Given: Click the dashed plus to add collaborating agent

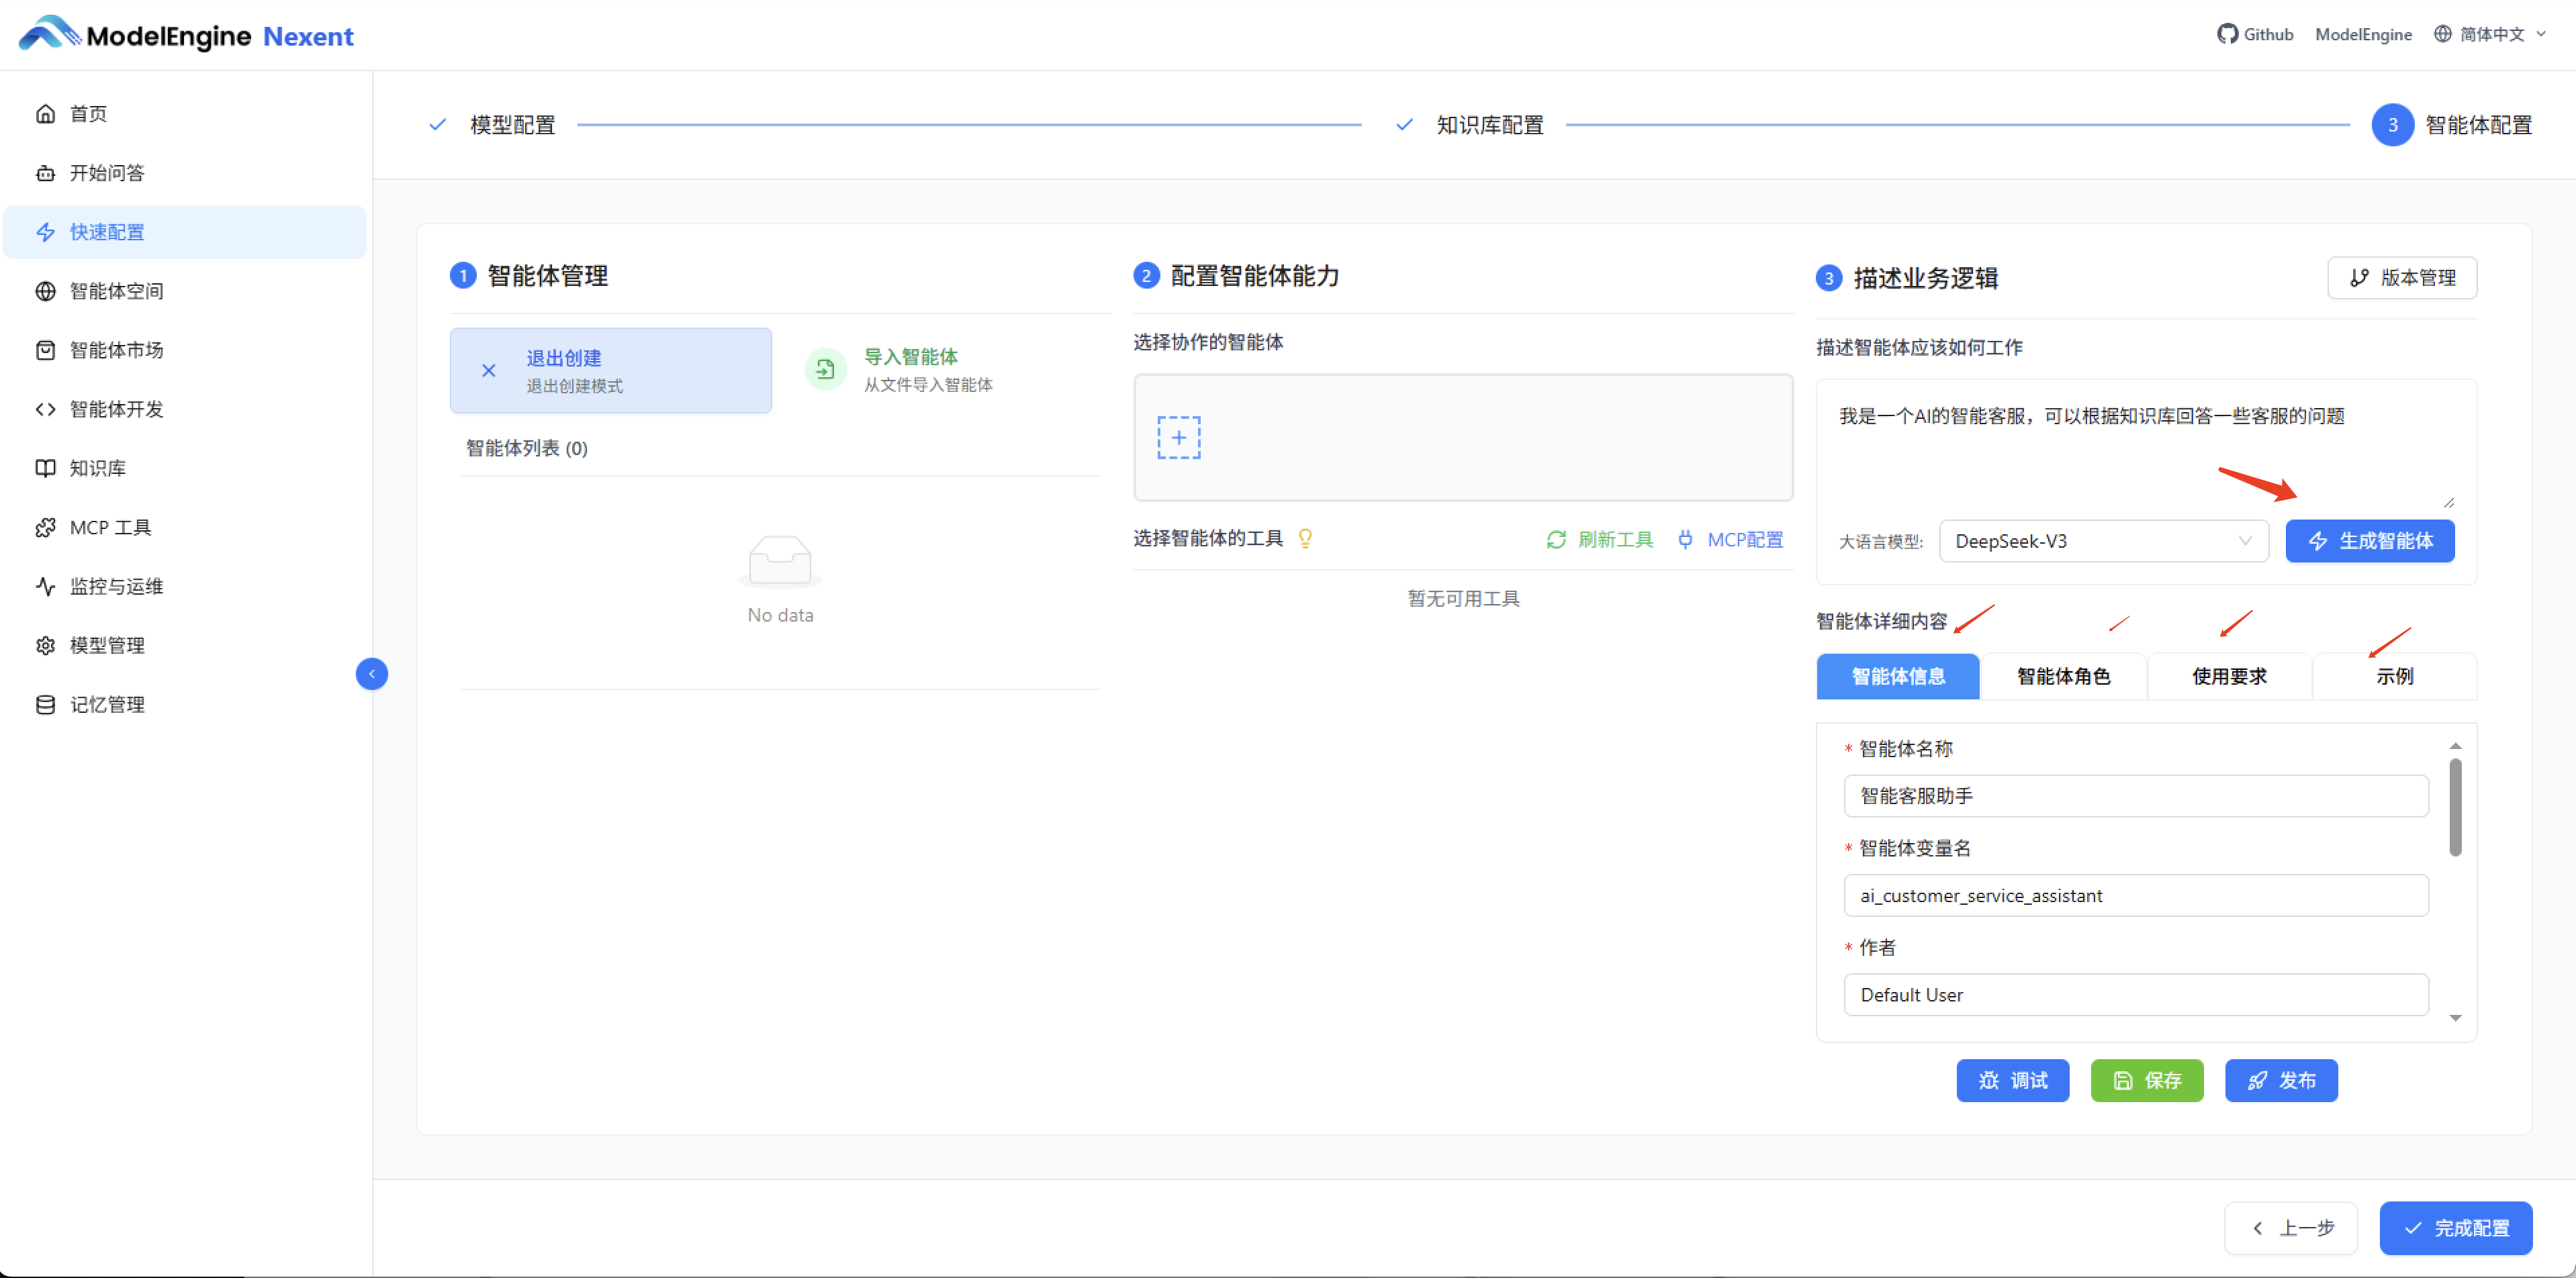Looking at the screenshot, I should click(1180, 437).
